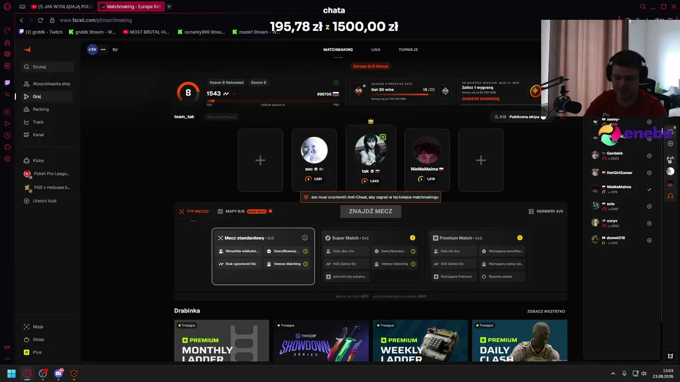Add a player in the rightmost empty slot
Image resolution: width=680 pixels, height=382 pixels.
[x=481, y=160]
